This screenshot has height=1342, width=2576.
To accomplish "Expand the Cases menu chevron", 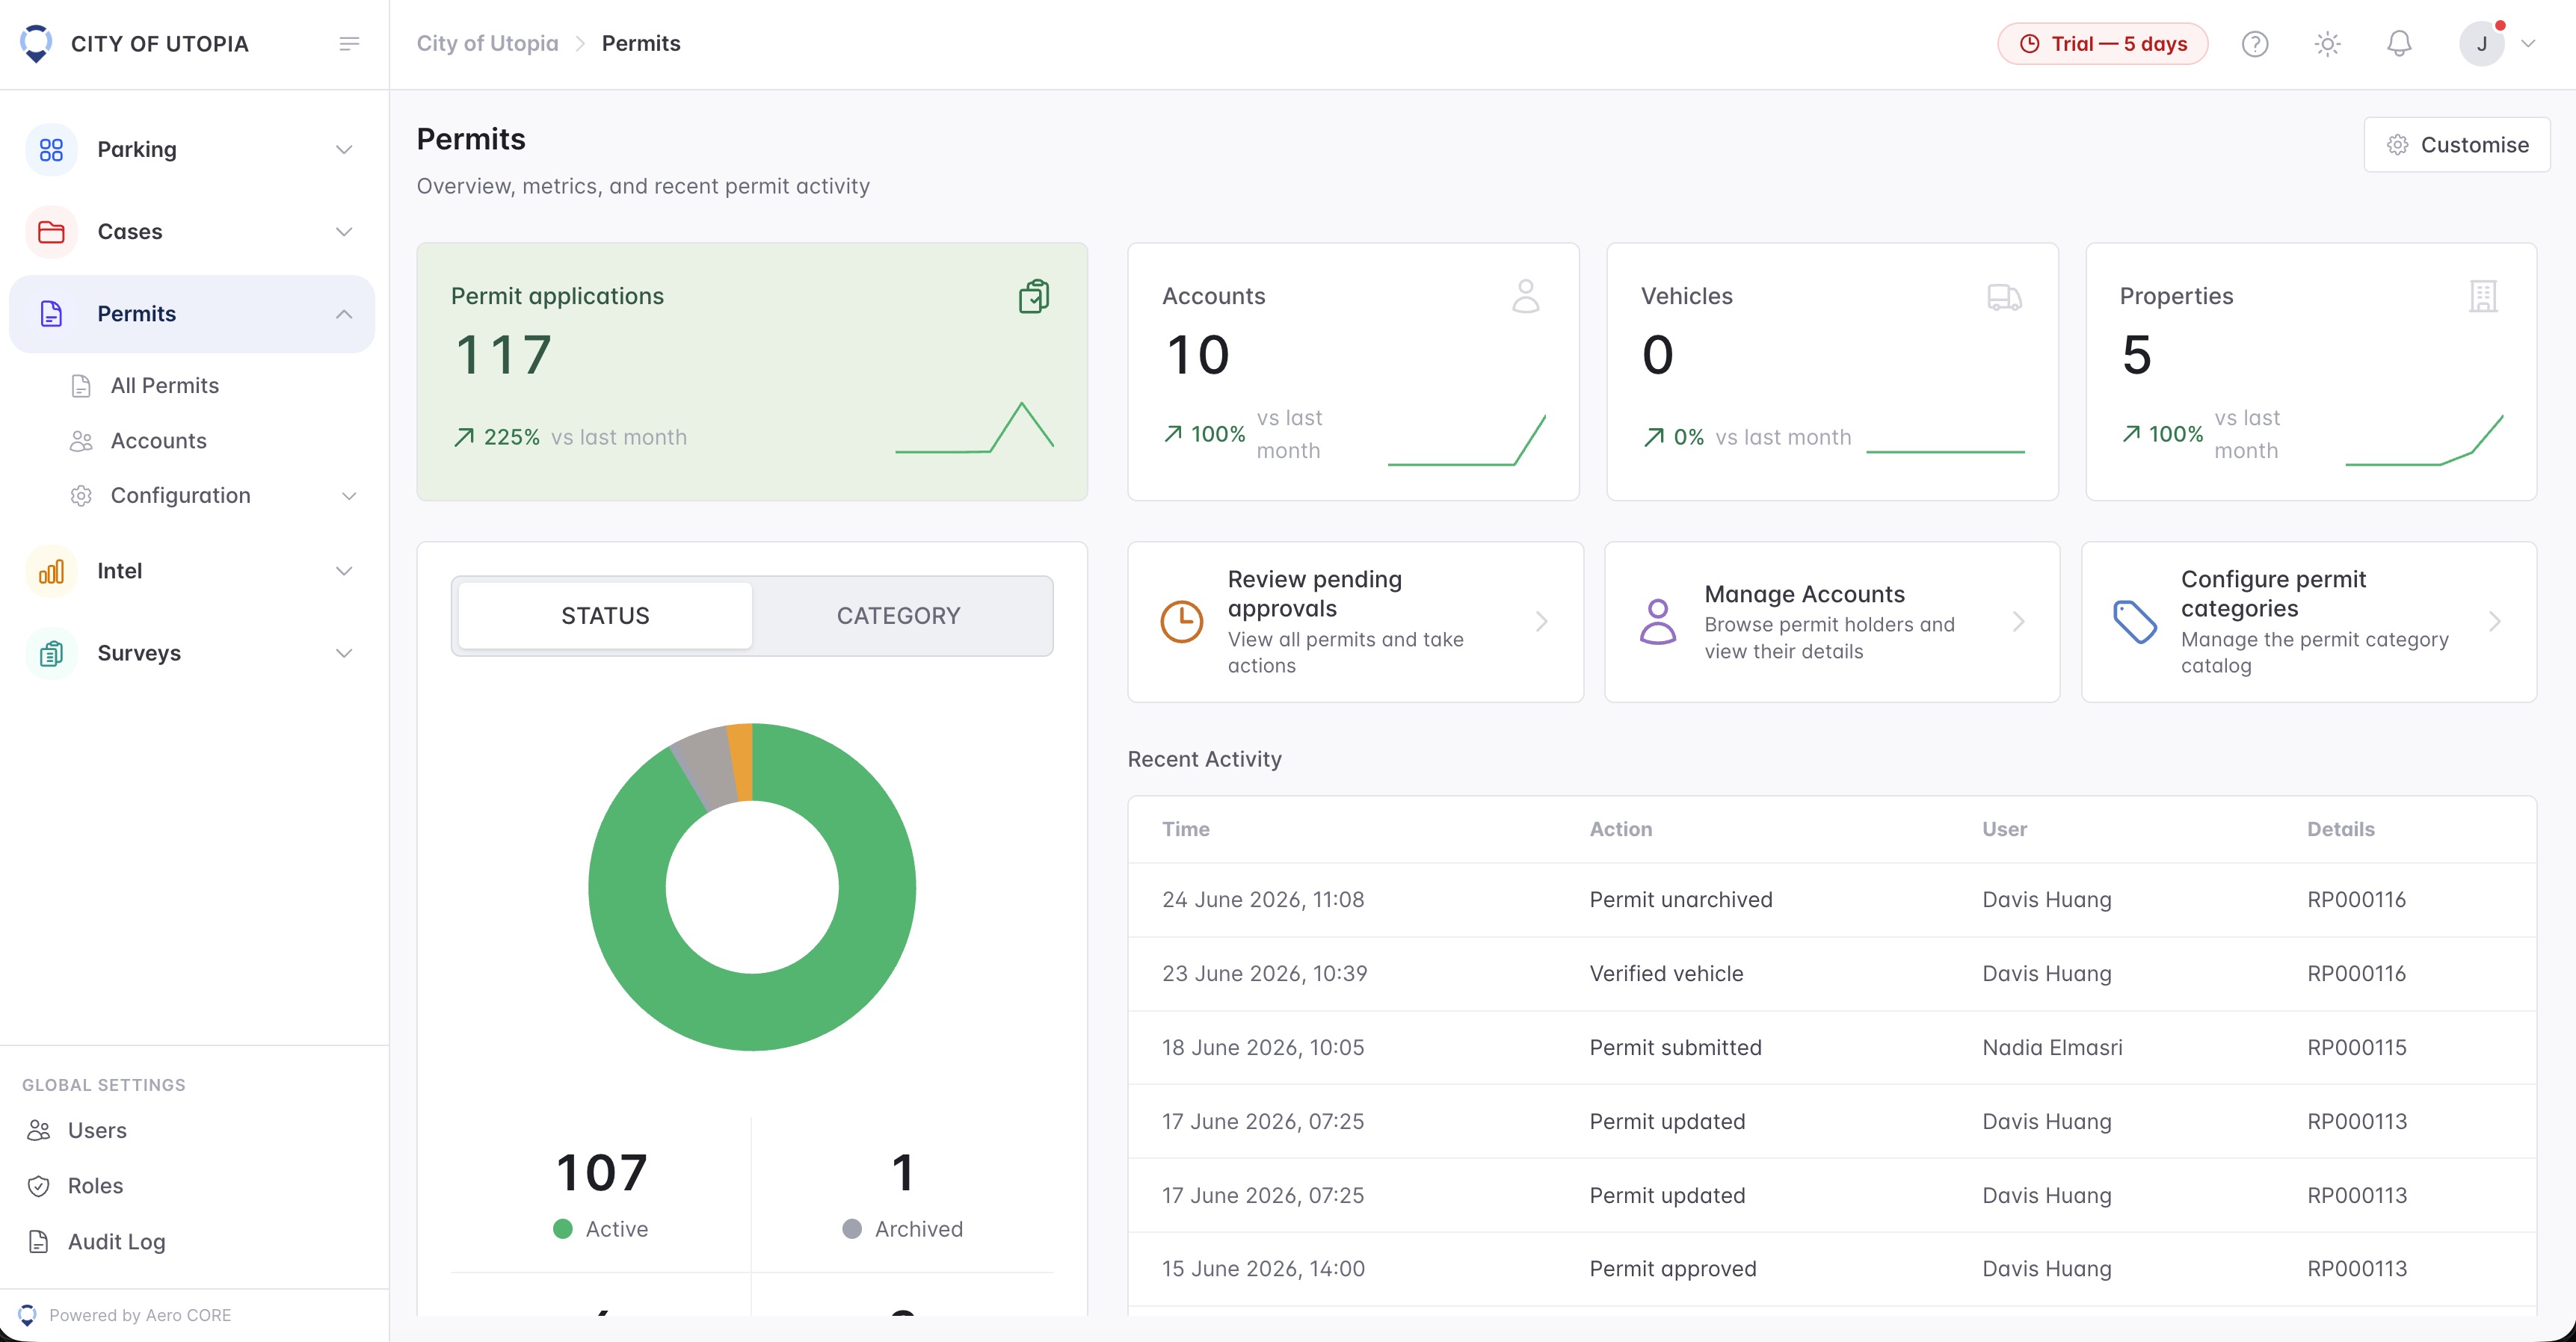I will (344, 232).
